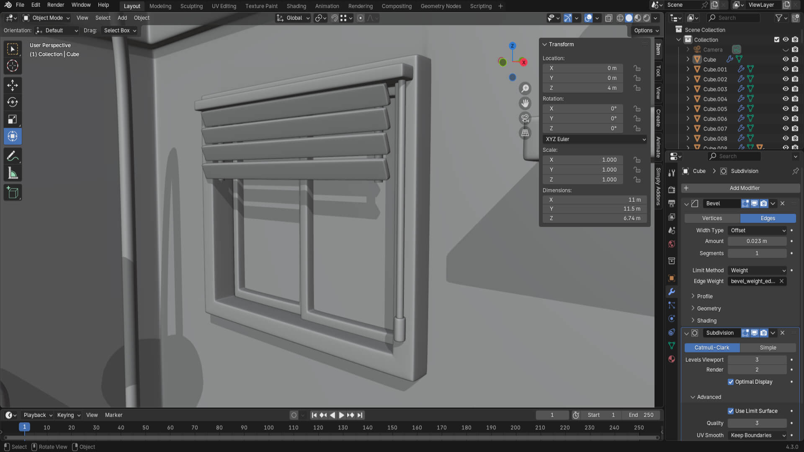Uncheck the Optimal Display checkbox
Viewport: 804px width, 452px height.
point(731,382)
